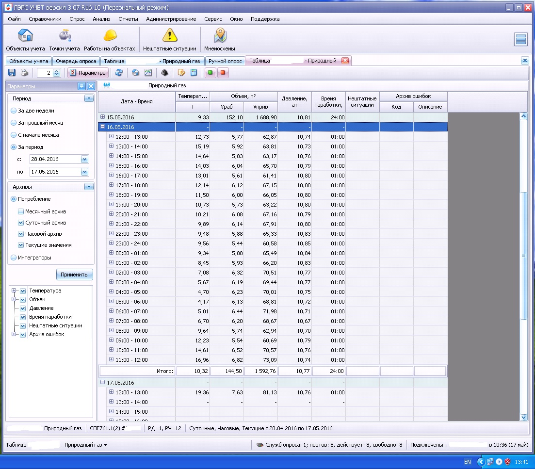Screen dimensions: 535x469
Task: Click the close-all-tabs X at the right of the tab bar
Action: (x=525, y=61)
